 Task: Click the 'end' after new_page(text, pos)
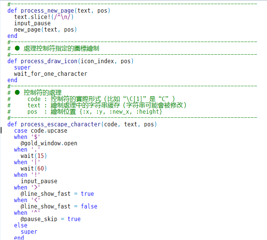click(x=12, y=36)
